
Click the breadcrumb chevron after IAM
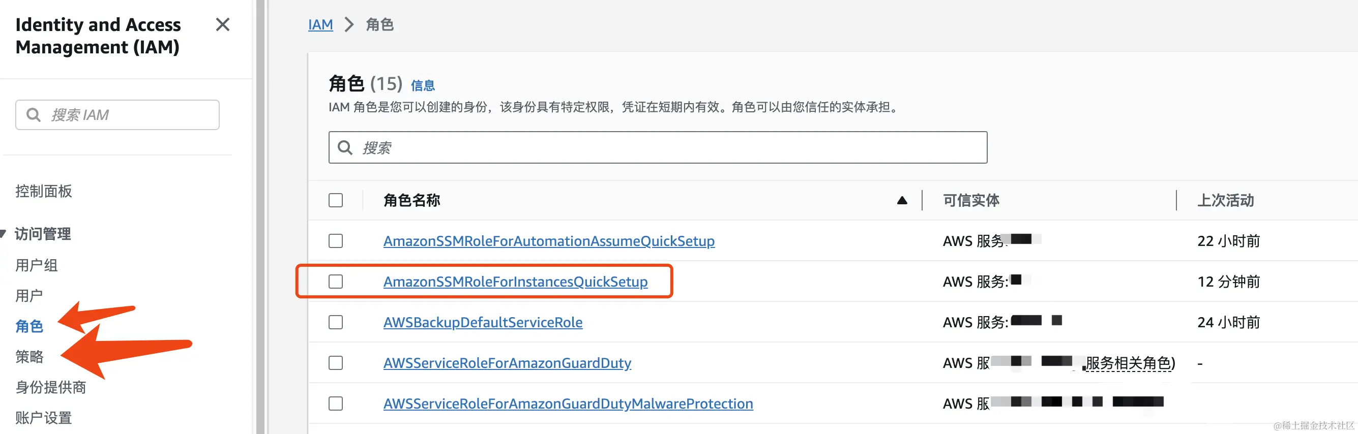349,25
